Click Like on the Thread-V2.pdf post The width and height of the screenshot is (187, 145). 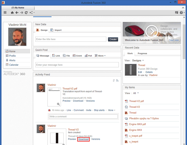(69, 110)
